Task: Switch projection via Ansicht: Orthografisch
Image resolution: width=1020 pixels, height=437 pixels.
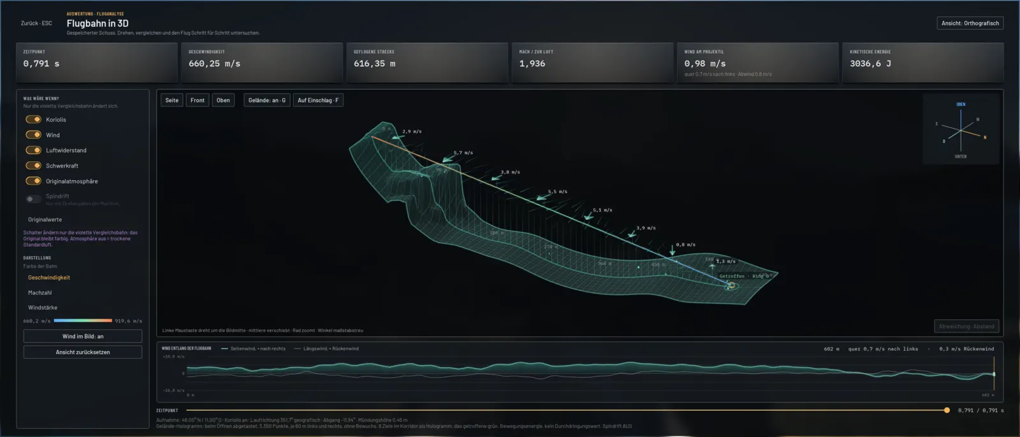Action: tap(970, 23)
